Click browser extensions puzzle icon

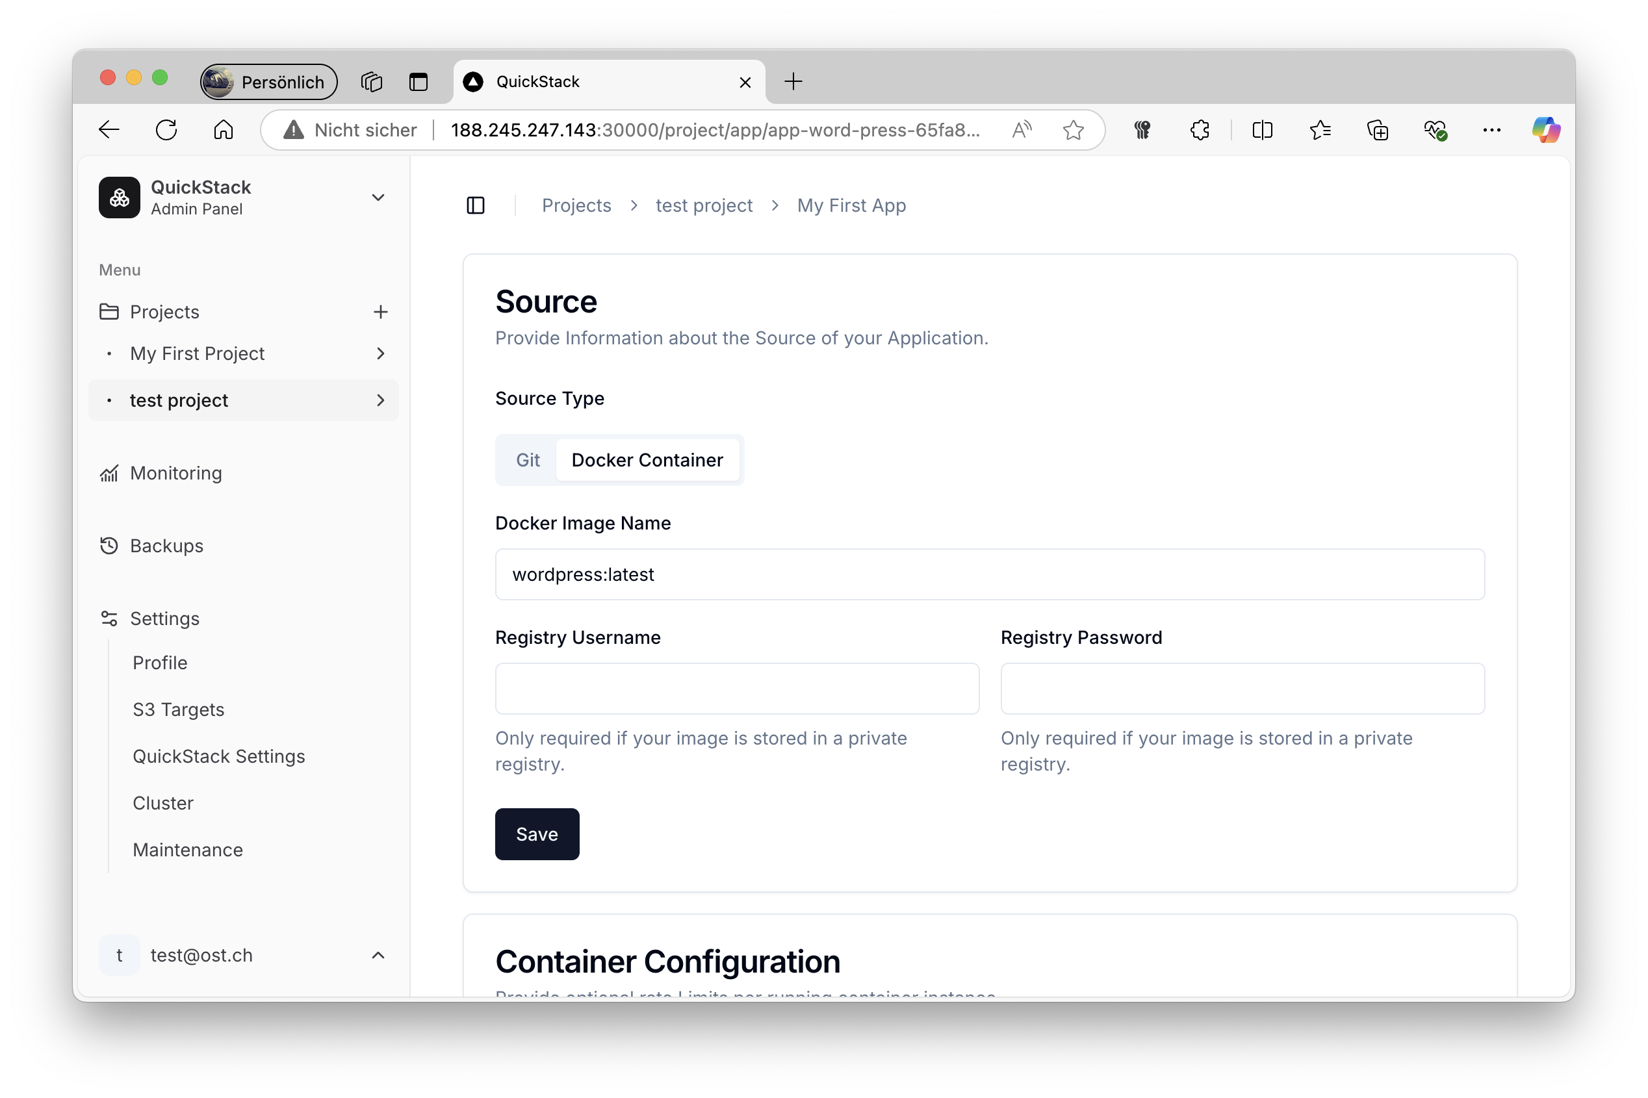(1200, 129)
